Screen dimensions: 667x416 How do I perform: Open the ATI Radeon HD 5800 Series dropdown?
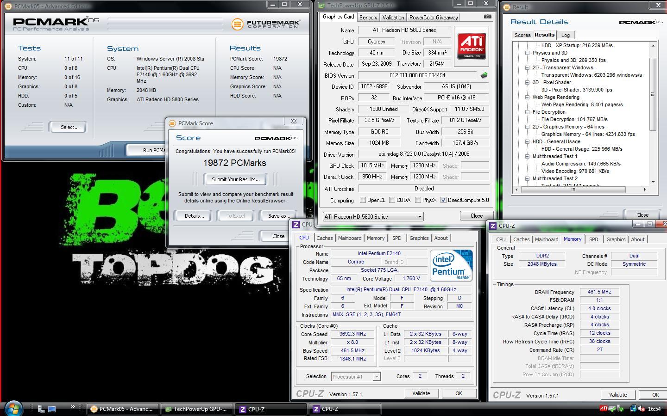click(373, 216)
